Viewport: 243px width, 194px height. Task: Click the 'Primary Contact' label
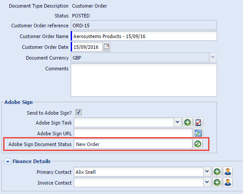point(54,172)
